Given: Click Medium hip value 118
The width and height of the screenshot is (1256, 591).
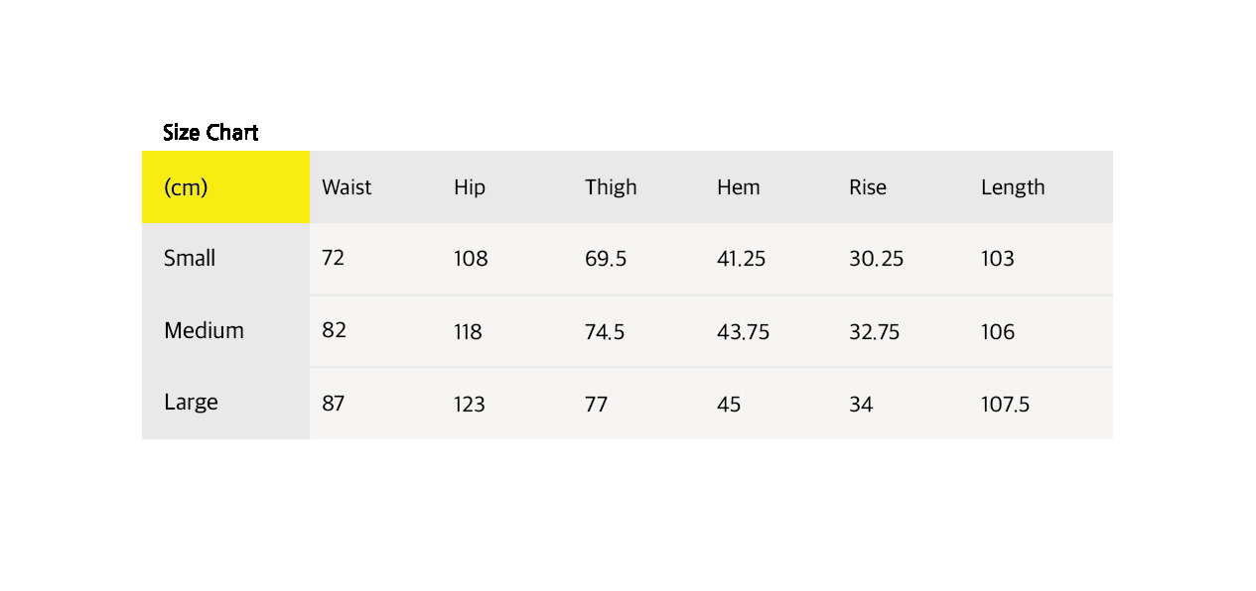Looking at the screenshot, I should point(468,332).
